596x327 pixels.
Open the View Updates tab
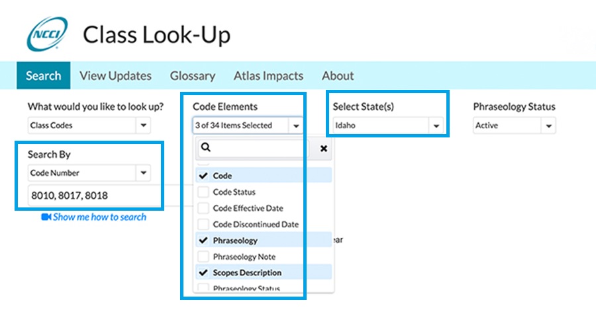point(115,75)
